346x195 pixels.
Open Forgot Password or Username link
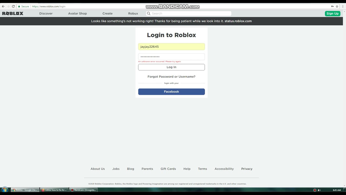click(171, 77)
